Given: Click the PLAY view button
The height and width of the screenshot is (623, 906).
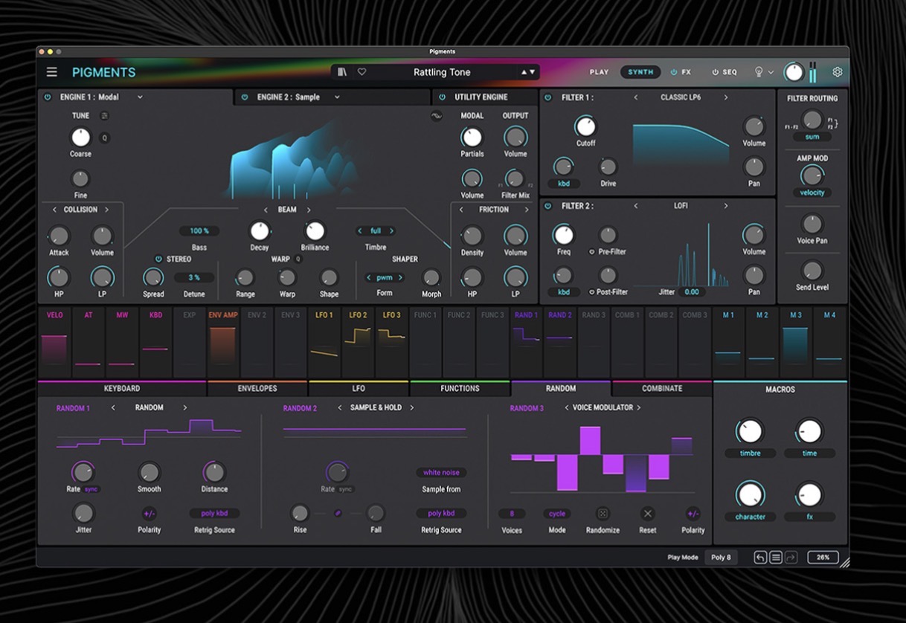Looking at the screenshot, I should tap(599, 72).
